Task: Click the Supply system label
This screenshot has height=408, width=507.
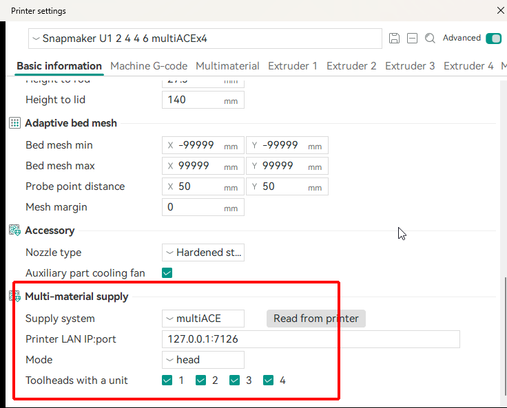Action: tap(60, 319)
